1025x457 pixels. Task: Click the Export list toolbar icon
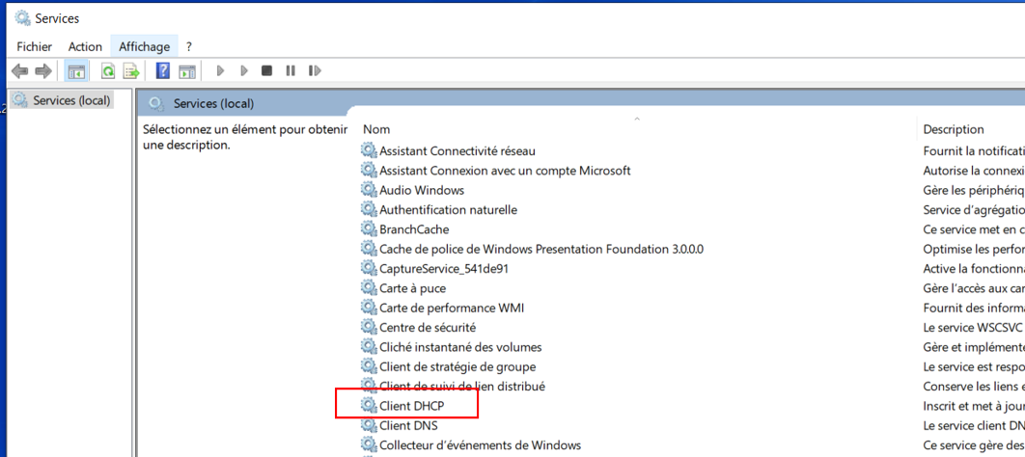tap(131, 71)
